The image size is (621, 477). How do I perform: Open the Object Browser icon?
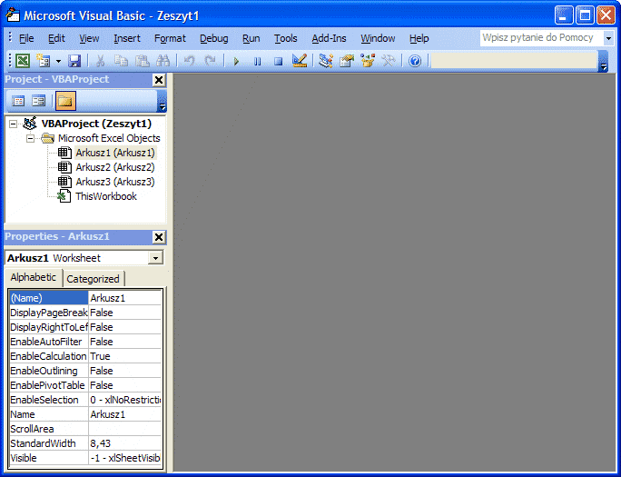368,61
